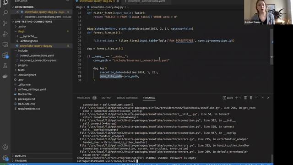Close the bottom terminal panel
This screenshot has height=165, width=293.
pos(268,98)
